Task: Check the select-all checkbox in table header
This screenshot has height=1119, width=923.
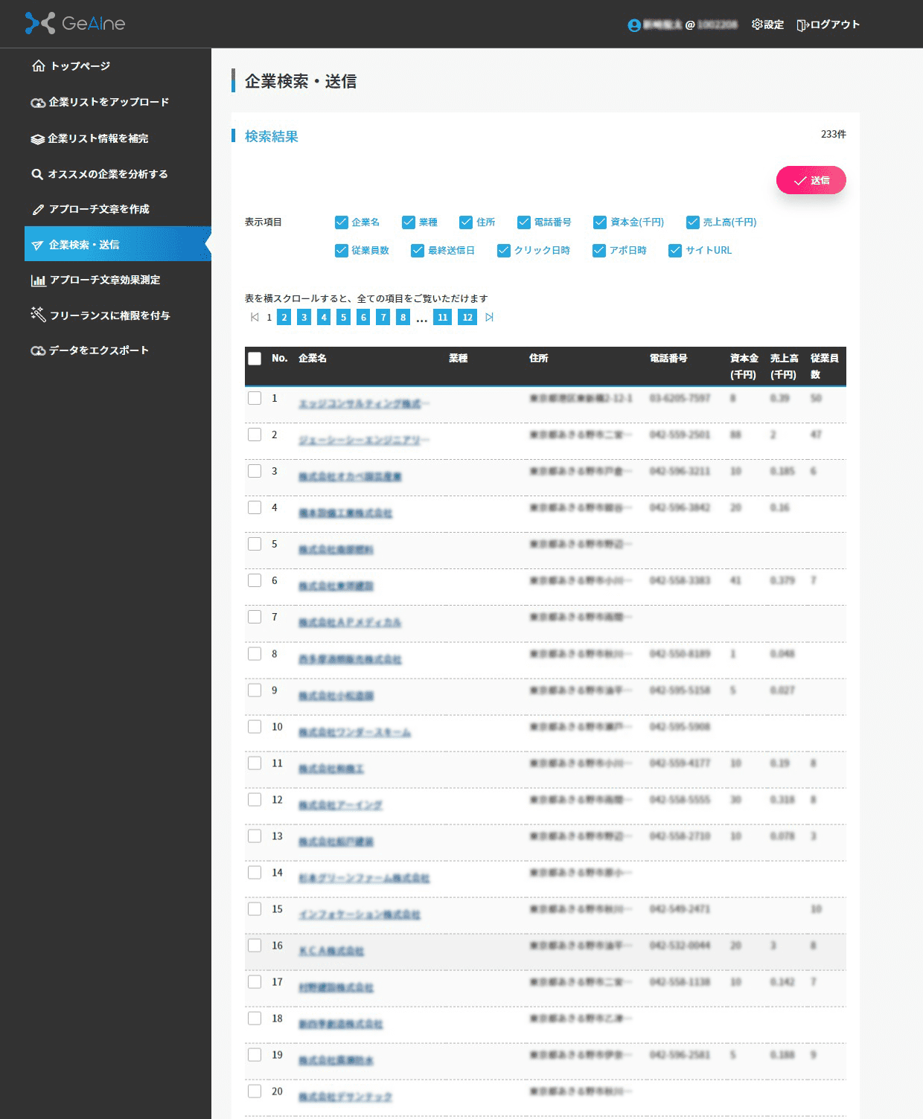Action: coord(255,359)
